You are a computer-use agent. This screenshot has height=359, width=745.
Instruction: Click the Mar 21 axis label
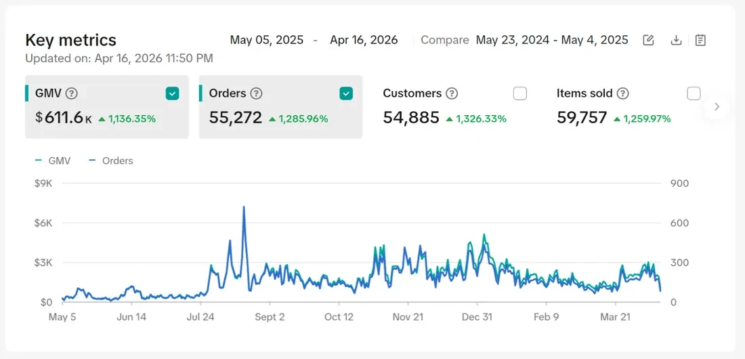coord(615,317)
